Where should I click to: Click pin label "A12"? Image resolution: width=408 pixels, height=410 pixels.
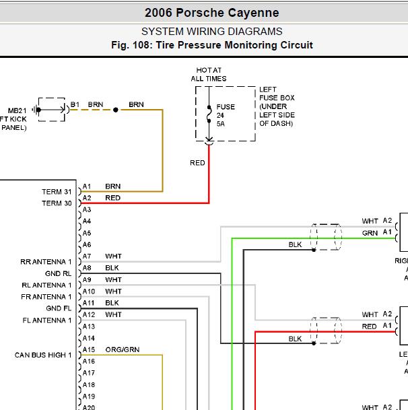click(x=89, y=314)
